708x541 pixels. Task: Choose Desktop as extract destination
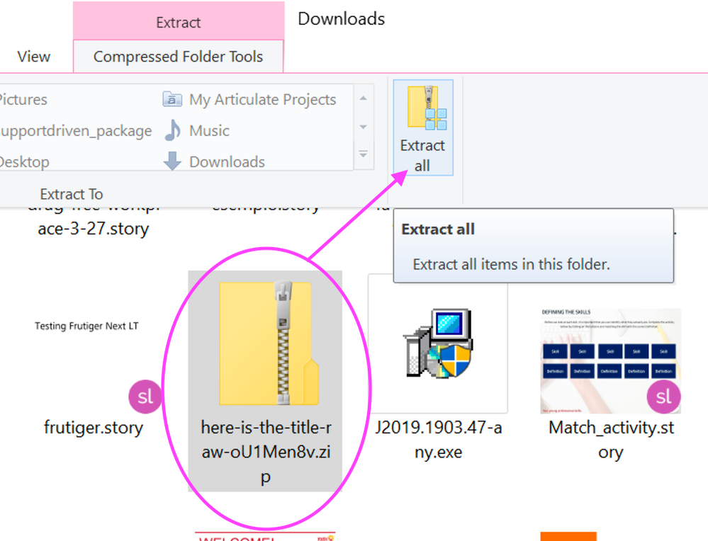pos(23,161)
